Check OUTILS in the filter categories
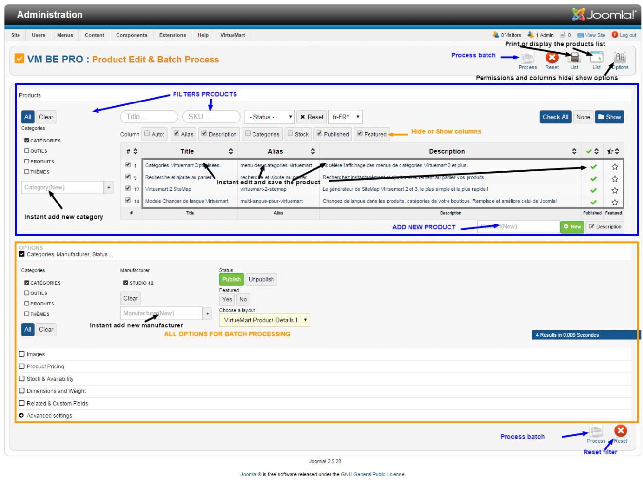 (x=27, y=151)
